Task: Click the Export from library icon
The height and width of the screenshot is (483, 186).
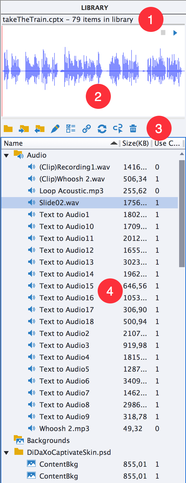Action: pos(39,129)
